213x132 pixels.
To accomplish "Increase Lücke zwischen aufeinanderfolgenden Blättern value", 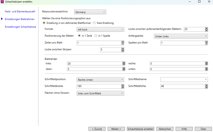I will tap(206, 28).
